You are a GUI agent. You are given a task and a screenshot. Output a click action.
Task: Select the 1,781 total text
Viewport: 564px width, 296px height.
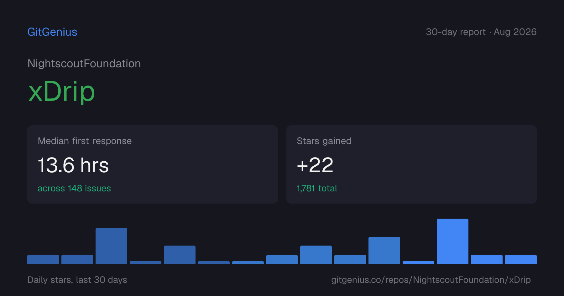coord(317,188)
